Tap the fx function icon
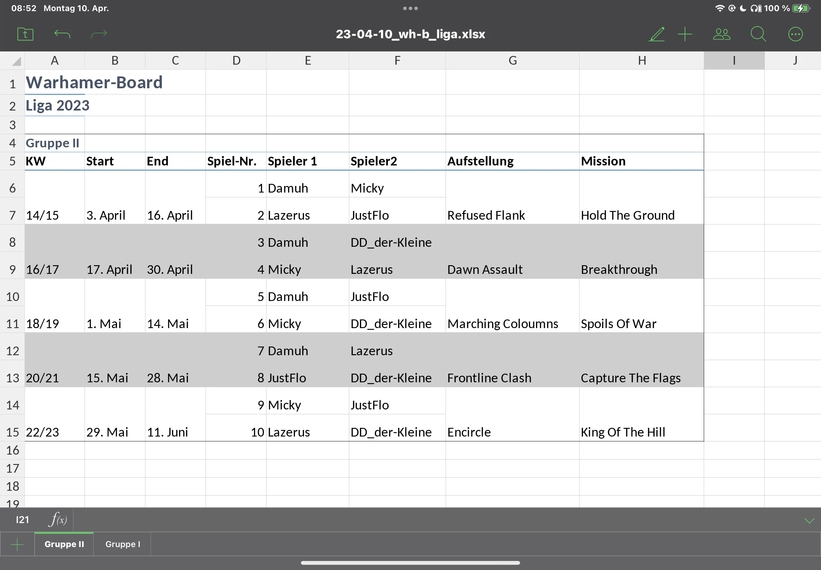Image resolution: width=821 pixels, height=570 pixels. [58, 520]
